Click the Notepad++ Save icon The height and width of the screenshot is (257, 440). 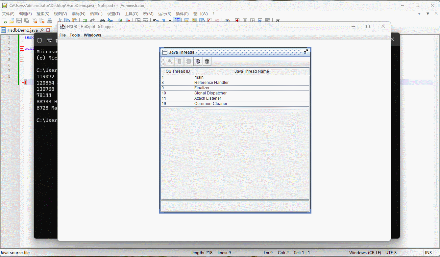(x=19, y=21)
